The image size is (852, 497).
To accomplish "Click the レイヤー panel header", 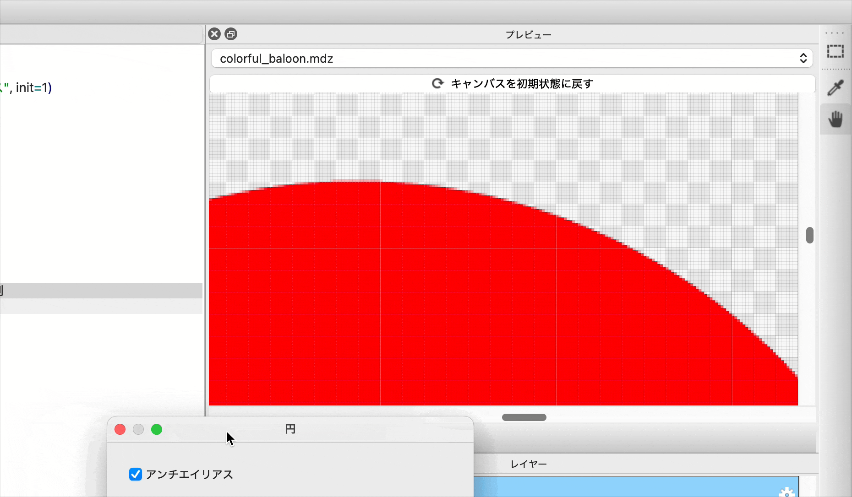I will pos(528,464).
